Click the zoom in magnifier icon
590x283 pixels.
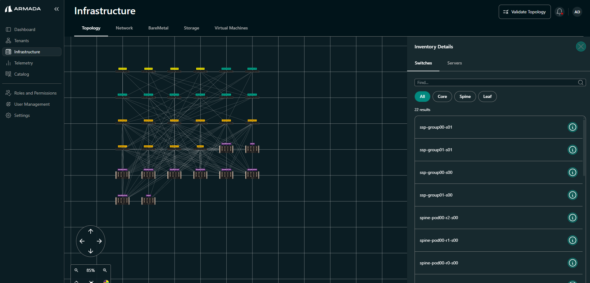[105, 270]
